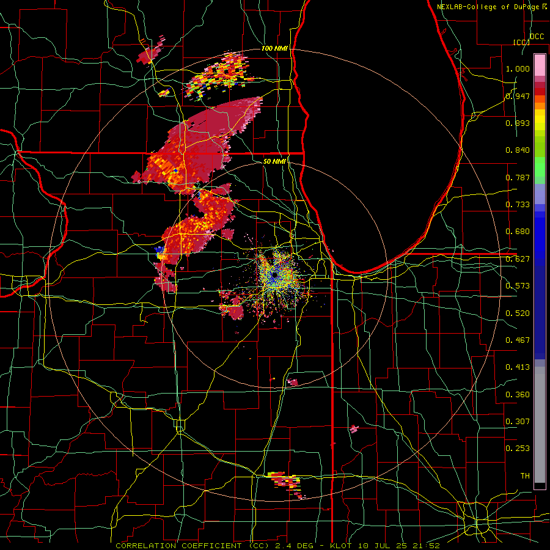This screenshot has width=550, height=550.
Task: Select the 0.467 scale value
Action: 518,340
